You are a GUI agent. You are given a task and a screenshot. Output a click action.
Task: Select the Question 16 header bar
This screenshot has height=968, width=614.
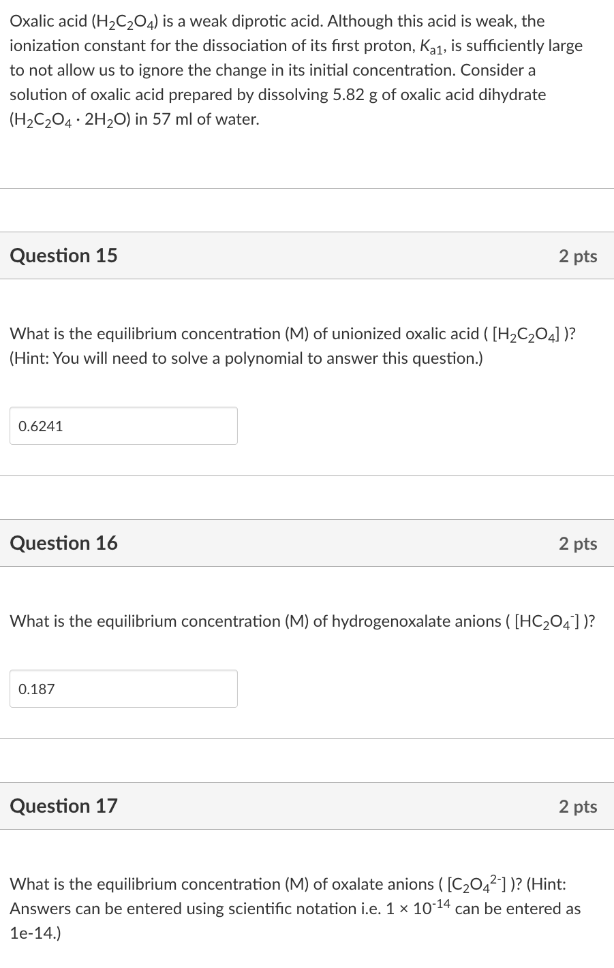click(307, 543)
